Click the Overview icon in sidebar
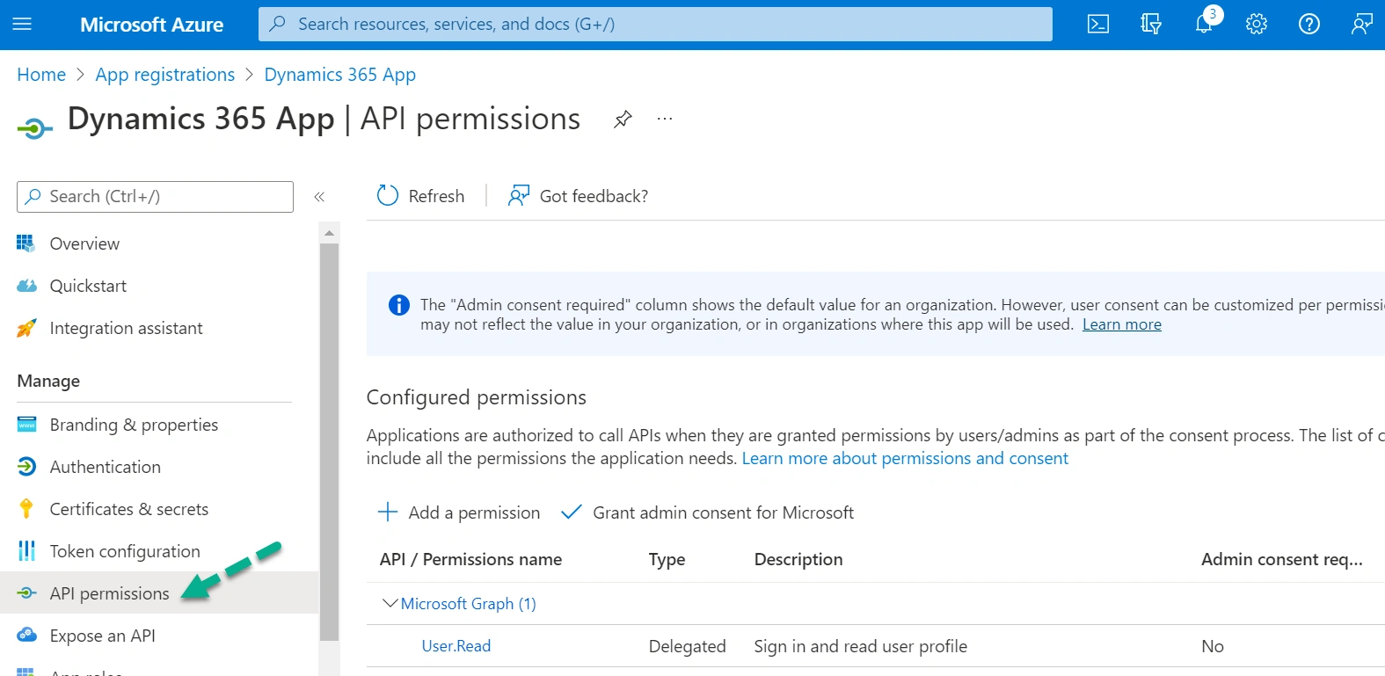 26,244
